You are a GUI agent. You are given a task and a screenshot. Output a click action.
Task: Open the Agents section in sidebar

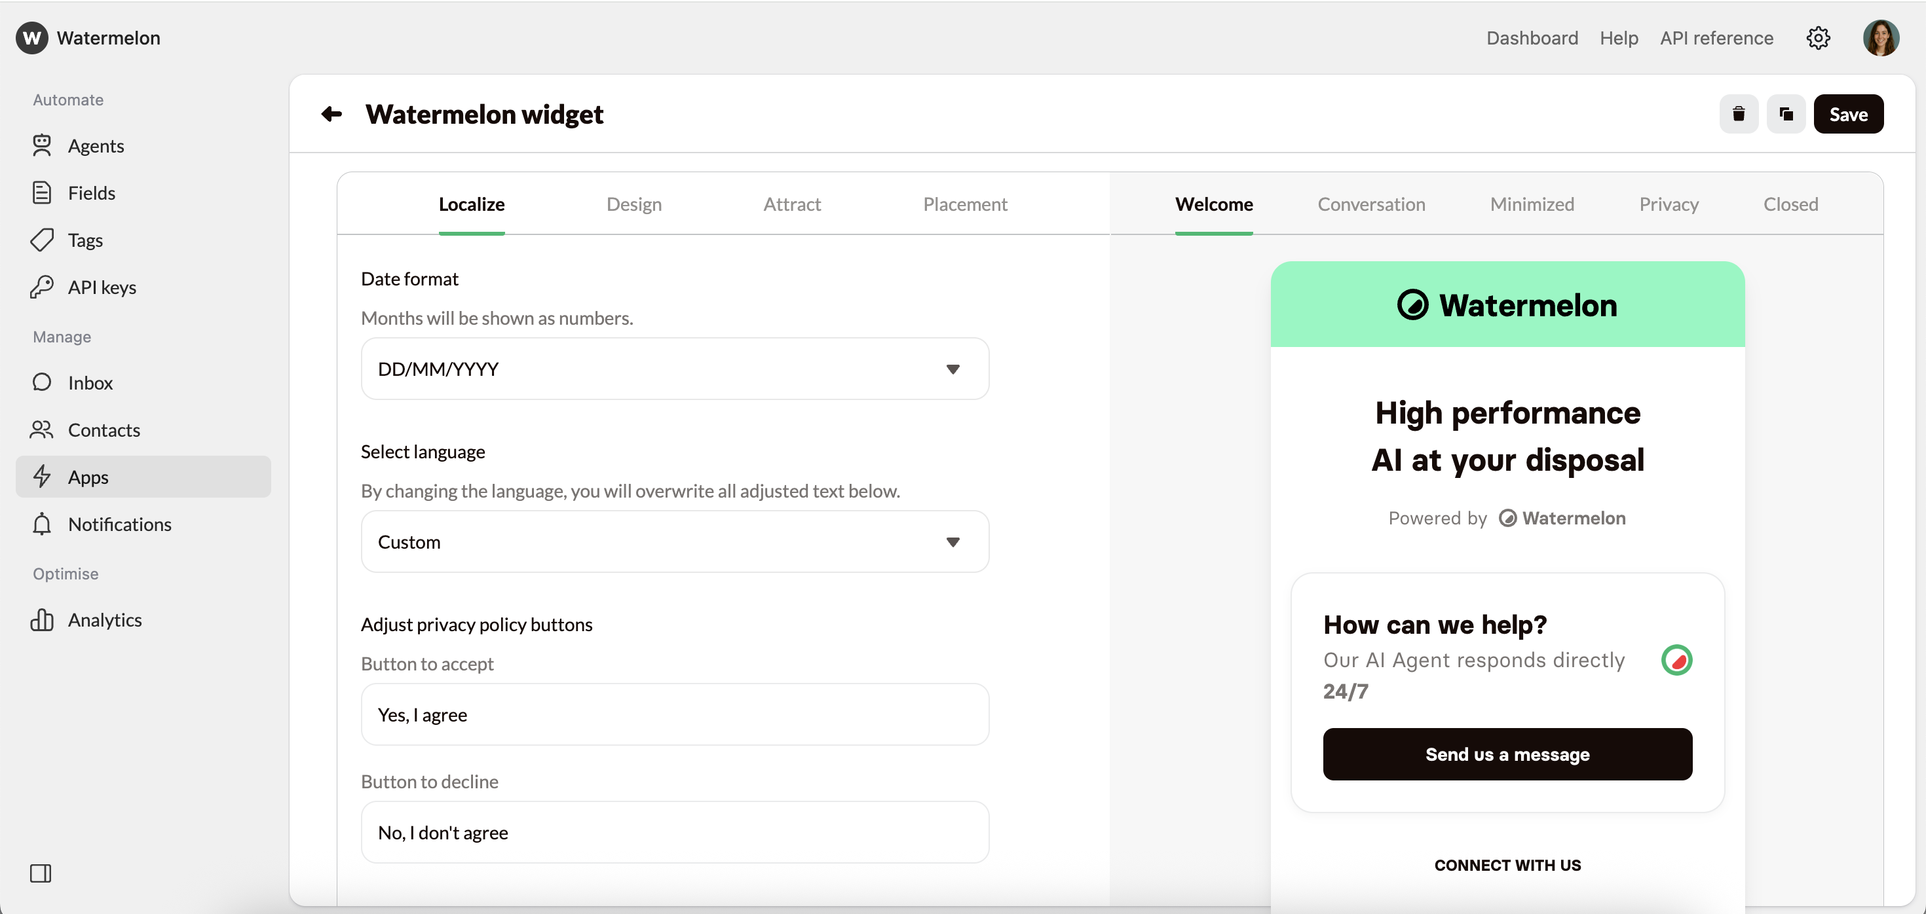96,146
